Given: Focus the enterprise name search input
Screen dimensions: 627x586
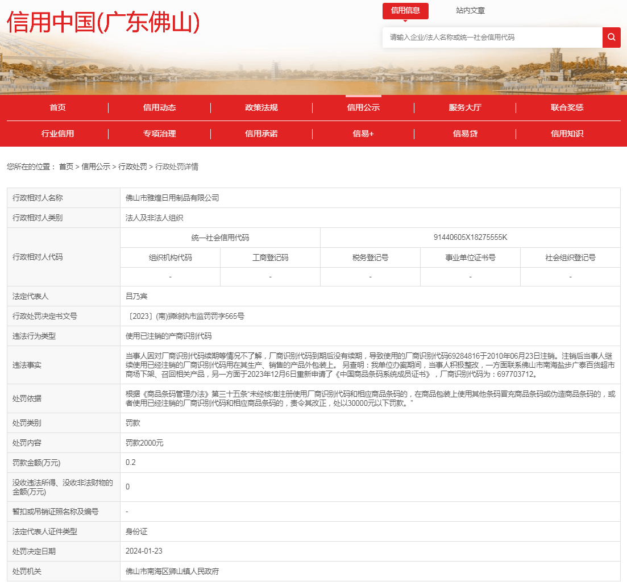Looking at the screenshot, I should [492, 37].
